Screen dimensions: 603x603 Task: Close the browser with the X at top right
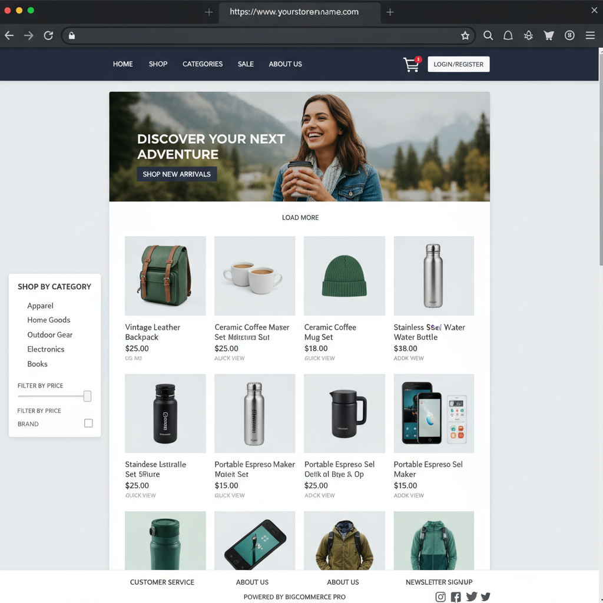pyautogui.click(x=594, y=11)
